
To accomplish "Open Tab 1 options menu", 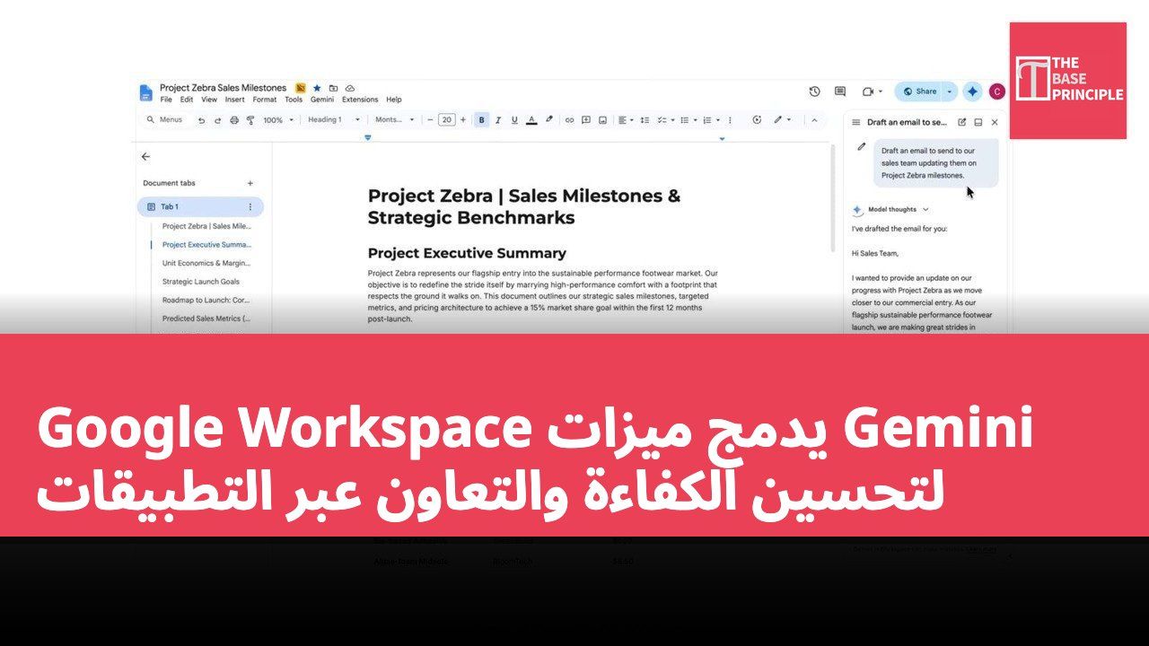I will [x=250, y=207].
